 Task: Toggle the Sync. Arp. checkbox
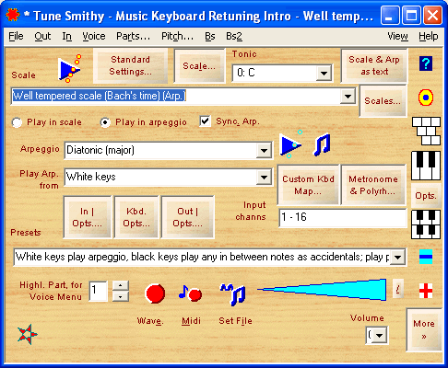pyautogui.click(x=205, y=121)
